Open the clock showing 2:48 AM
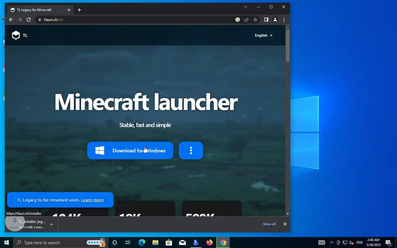This screenshot has width=397, height=248. [373, 242]
